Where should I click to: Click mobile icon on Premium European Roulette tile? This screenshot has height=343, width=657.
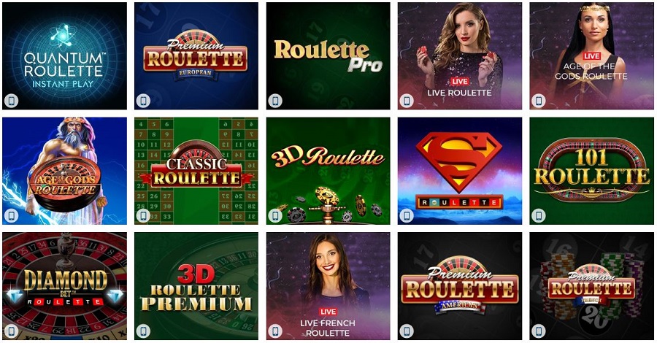coord(143,101)
